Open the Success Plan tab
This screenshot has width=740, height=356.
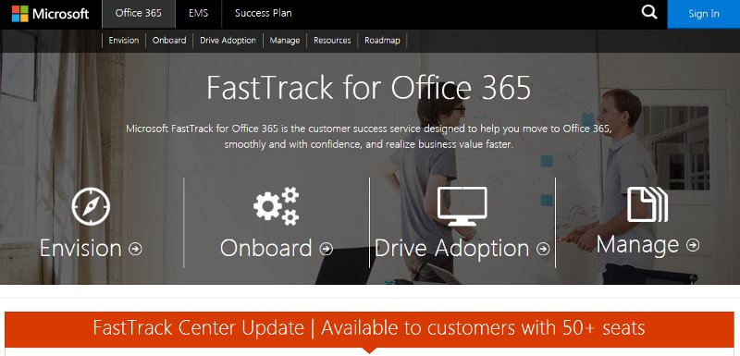click(x=264, y=14)
